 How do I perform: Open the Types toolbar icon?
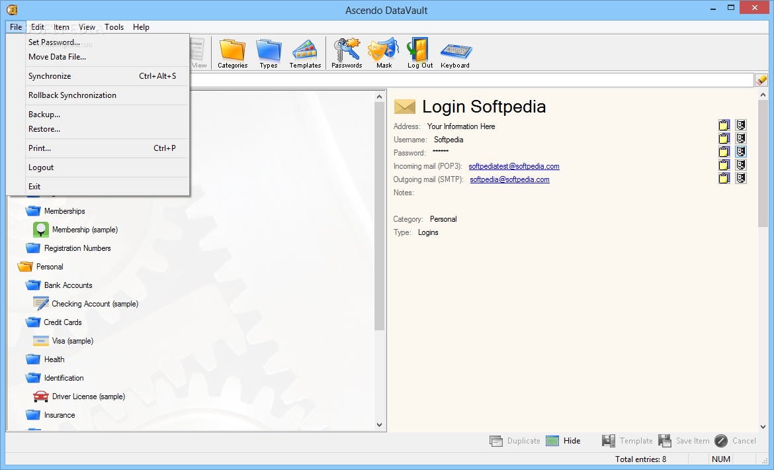point(269,53)
